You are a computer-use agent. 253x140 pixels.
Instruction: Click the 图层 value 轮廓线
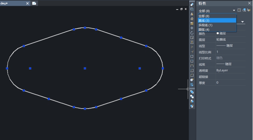click(x=221, y=39)
